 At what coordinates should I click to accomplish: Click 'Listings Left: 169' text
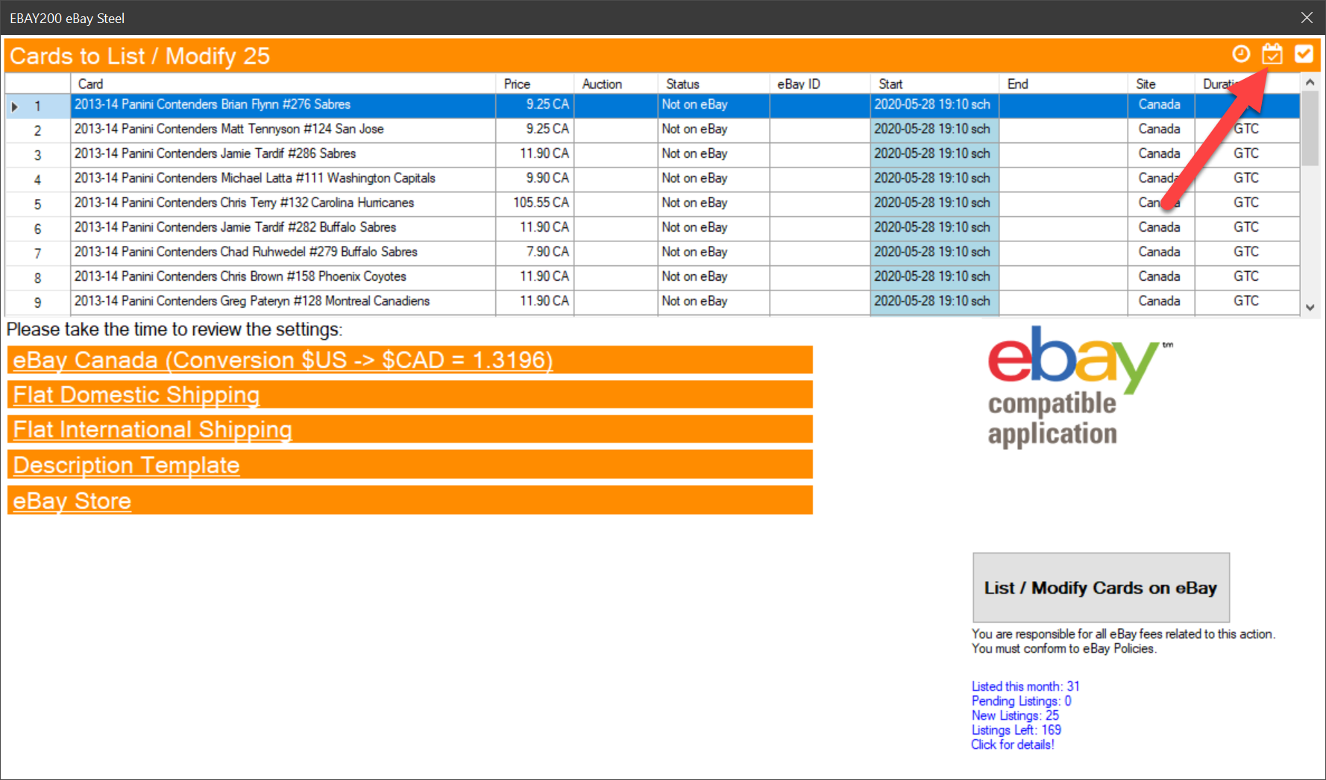1016,730
